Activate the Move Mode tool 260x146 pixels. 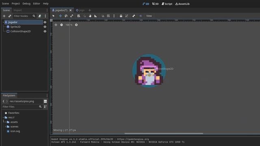tap(61, 16)
